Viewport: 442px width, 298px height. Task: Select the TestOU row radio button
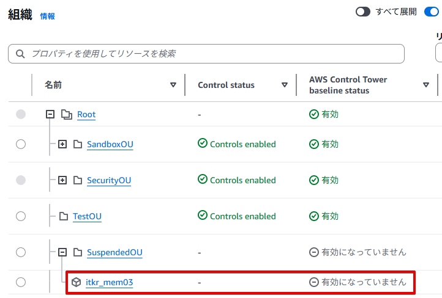coord(21,216)
